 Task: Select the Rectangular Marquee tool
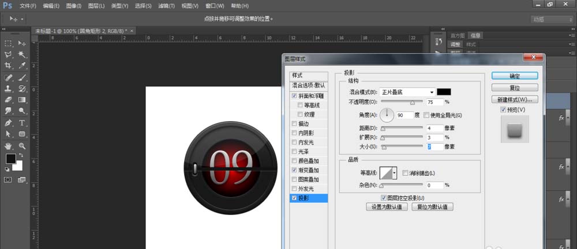pyautogui.click(x=9, y=43)
